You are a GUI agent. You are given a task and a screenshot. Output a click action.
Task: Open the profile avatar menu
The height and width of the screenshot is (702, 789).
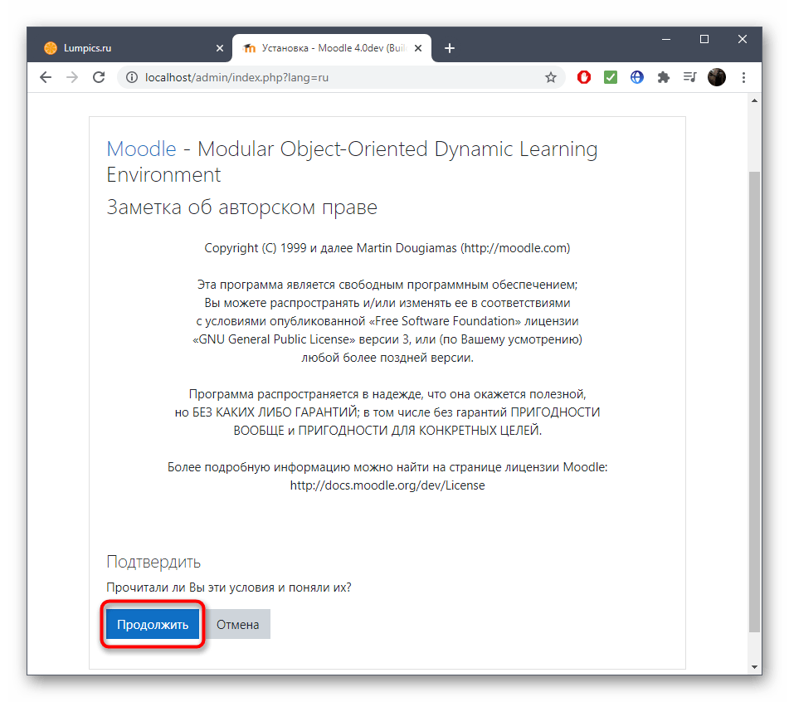717,77
